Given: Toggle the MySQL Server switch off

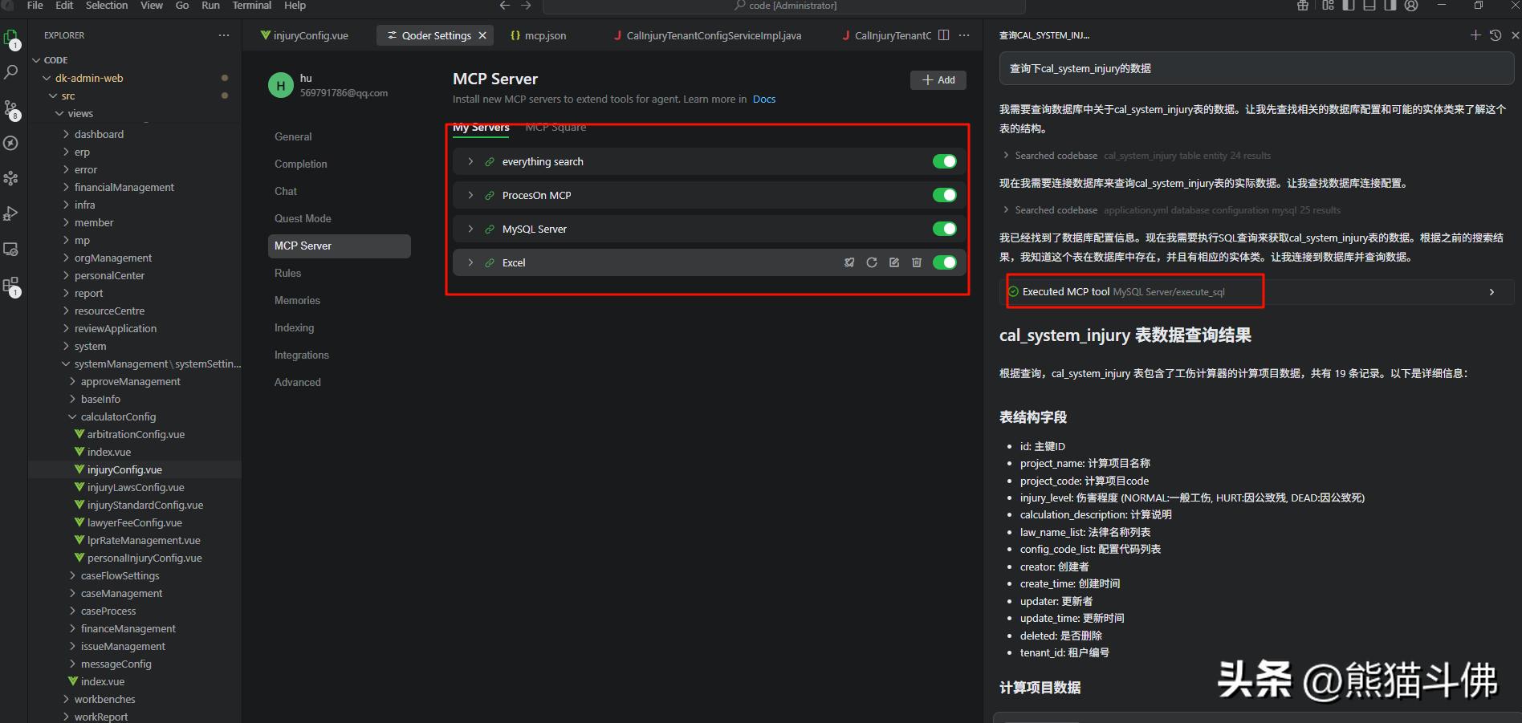Looking at the screenshot, I should pyautogui.click(x=945, y=229).
